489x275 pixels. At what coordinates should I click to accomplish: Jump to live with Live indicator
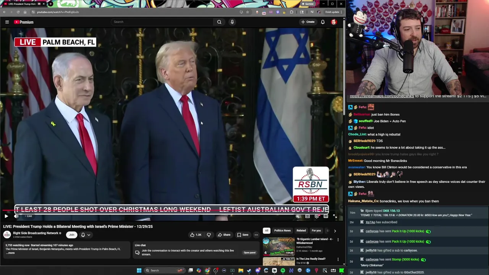(29, 216)
